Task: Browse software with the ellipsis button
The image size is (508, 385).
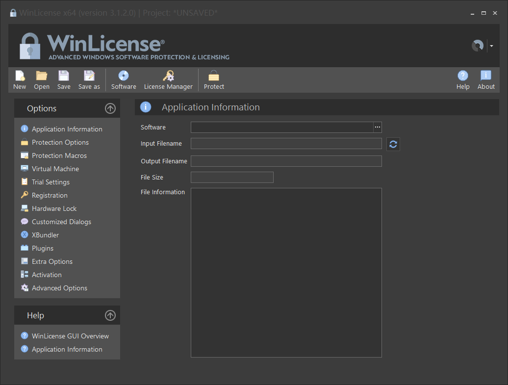Action: [378, 128]
